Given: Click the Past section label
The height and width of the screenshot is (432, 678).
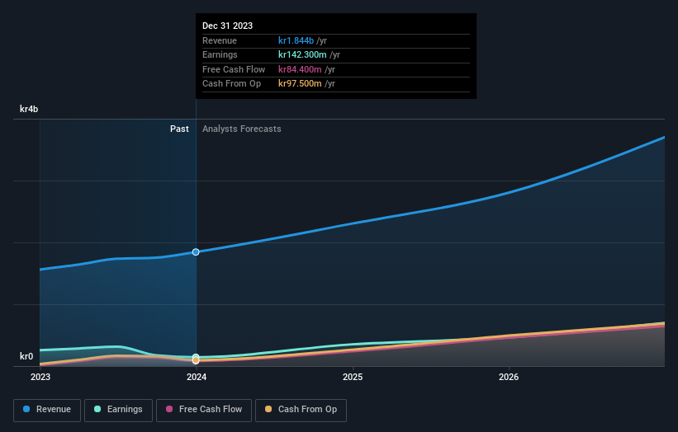Looking at the screenshot, I should click(x=179, y=129).
